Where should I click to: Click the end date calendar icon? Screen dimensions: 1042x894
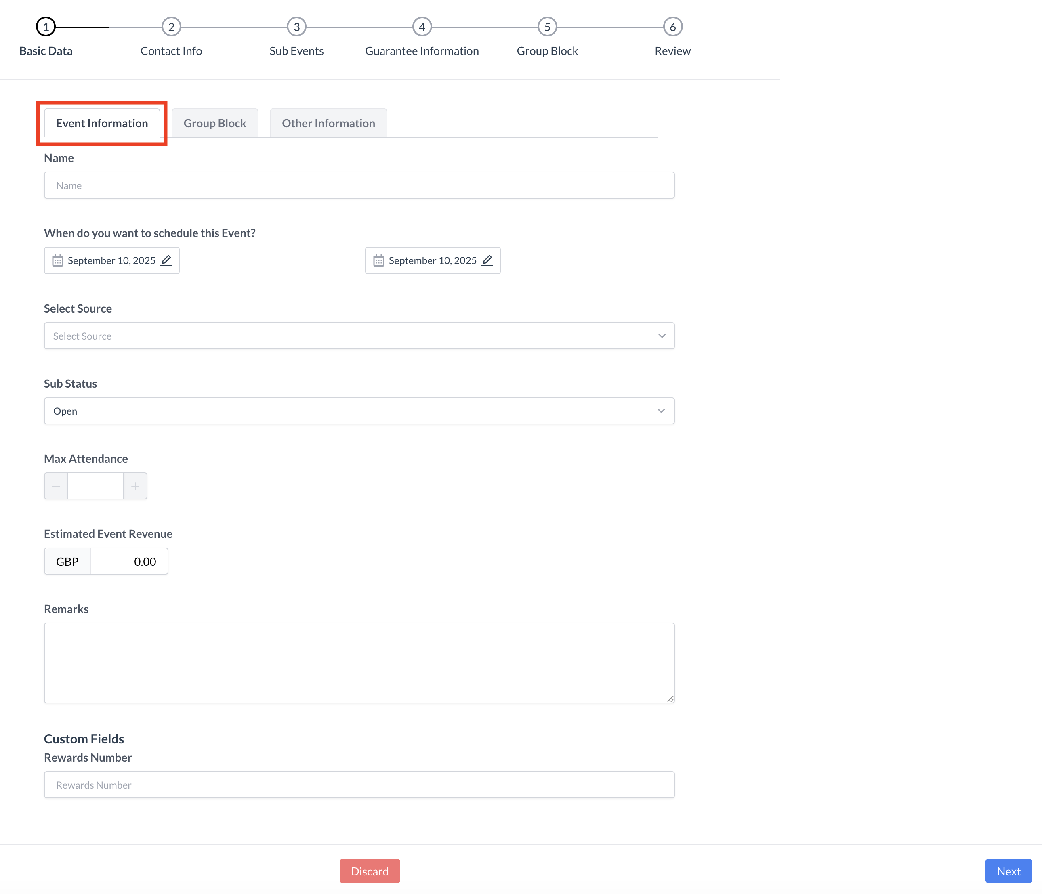(379, 260)
